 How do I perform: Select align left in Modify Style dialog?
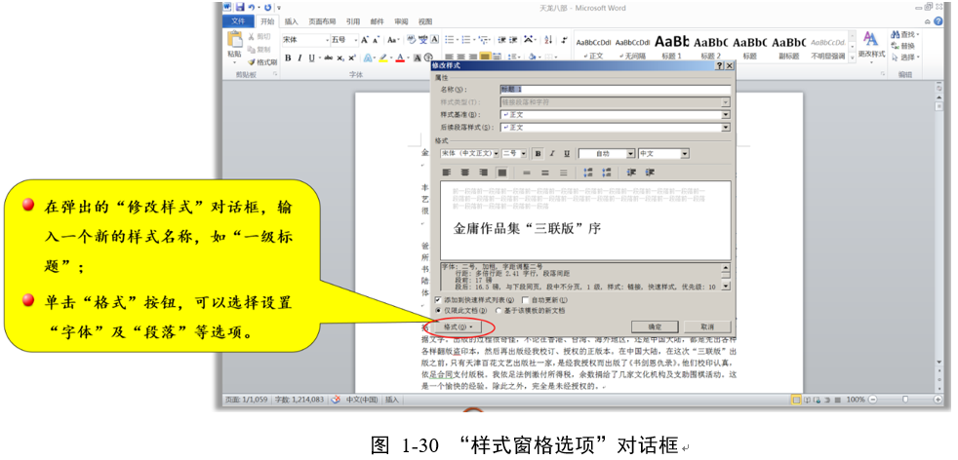pos(446,172)
